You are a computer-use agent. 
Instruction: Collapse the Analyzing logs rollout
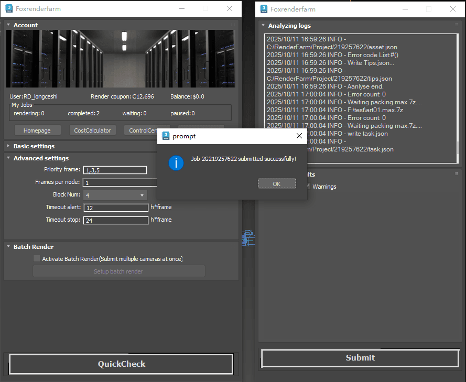coord(289,26)
